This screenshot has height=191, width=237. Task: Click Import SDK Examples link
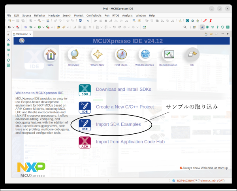point(118,124)
